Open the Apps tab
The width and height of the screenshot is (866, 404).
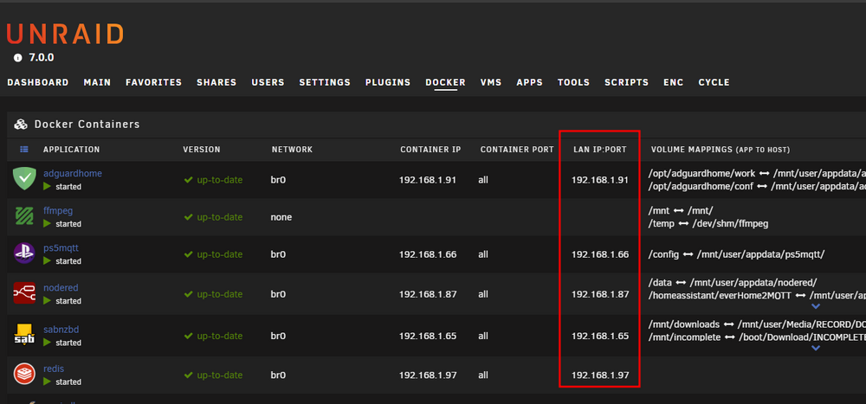(530, 82)
